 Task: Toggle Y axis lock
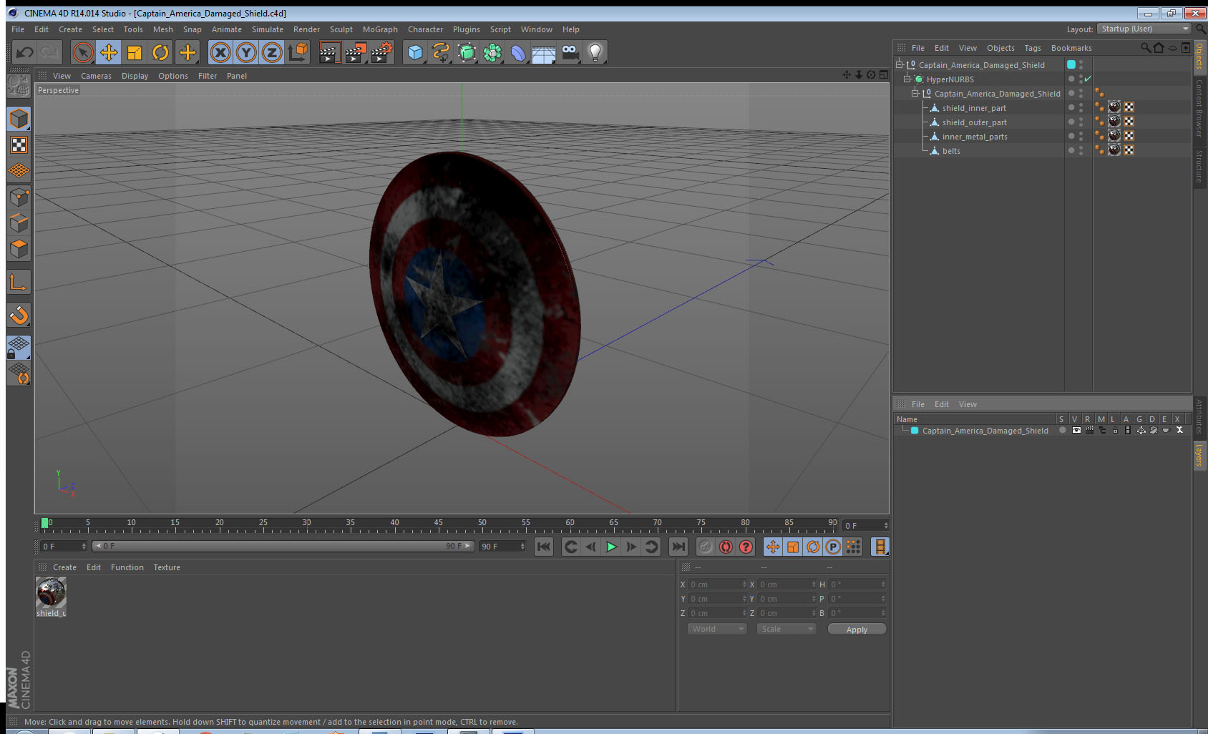tap(246, 52)
